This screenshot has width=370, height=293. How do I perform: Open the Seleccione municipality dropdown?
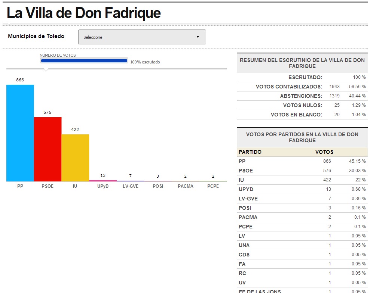click(141, 37)
